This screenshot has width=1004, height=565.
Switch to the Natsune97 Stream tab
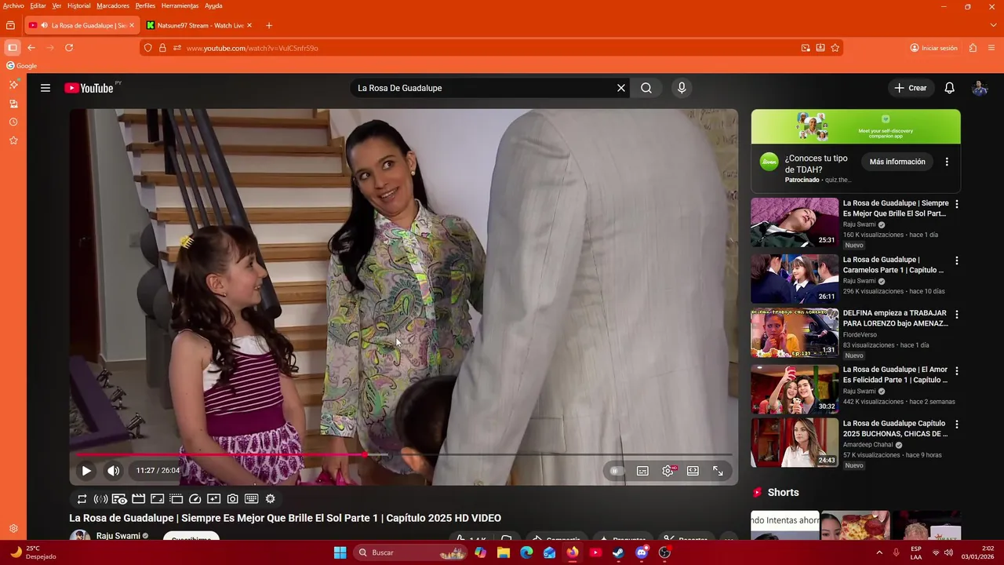(x=200, y=25)
